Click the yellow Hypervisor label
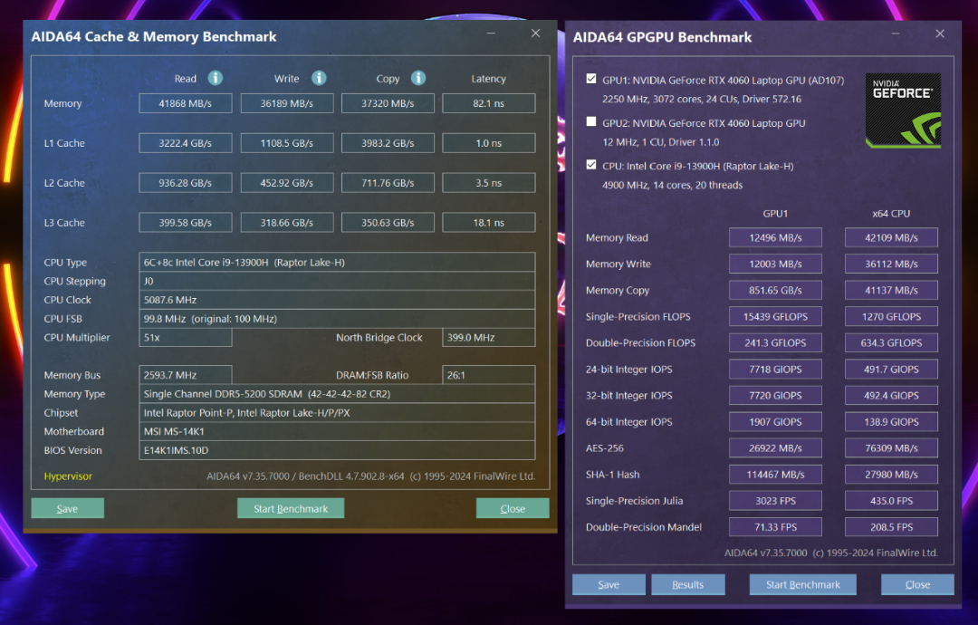This screenshot has width=978, height=625. [x=68, y=476]
